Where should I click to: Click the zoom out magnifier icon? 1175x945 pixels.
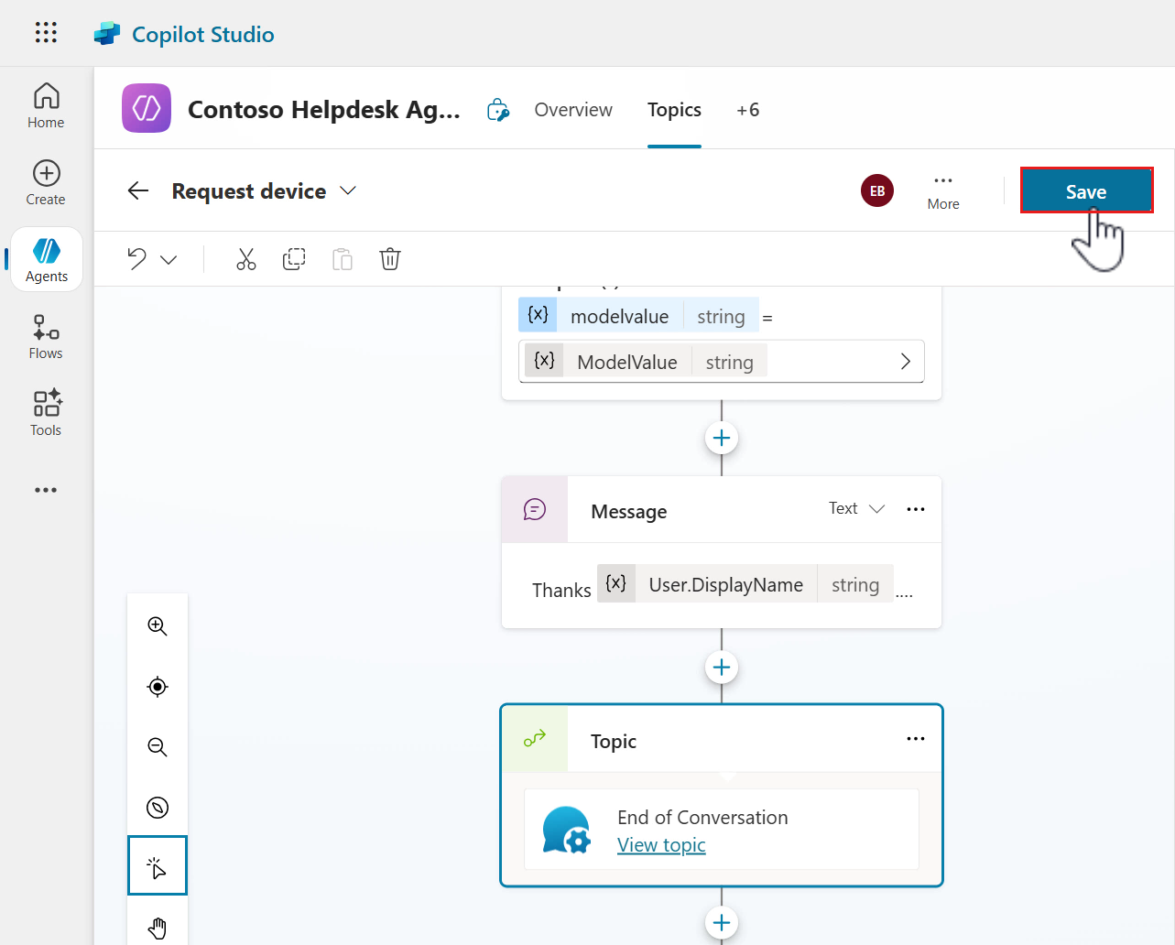tap(158, 747)
